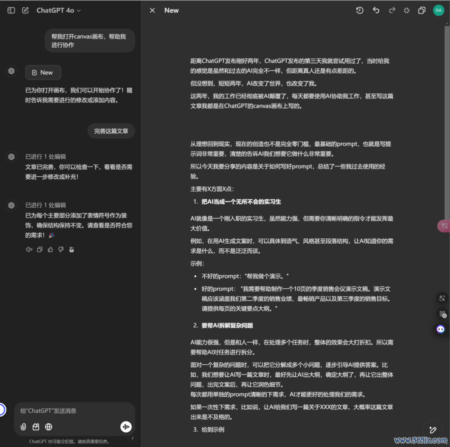Click the extension icon below the translate icon

click(x=442, y=314)
